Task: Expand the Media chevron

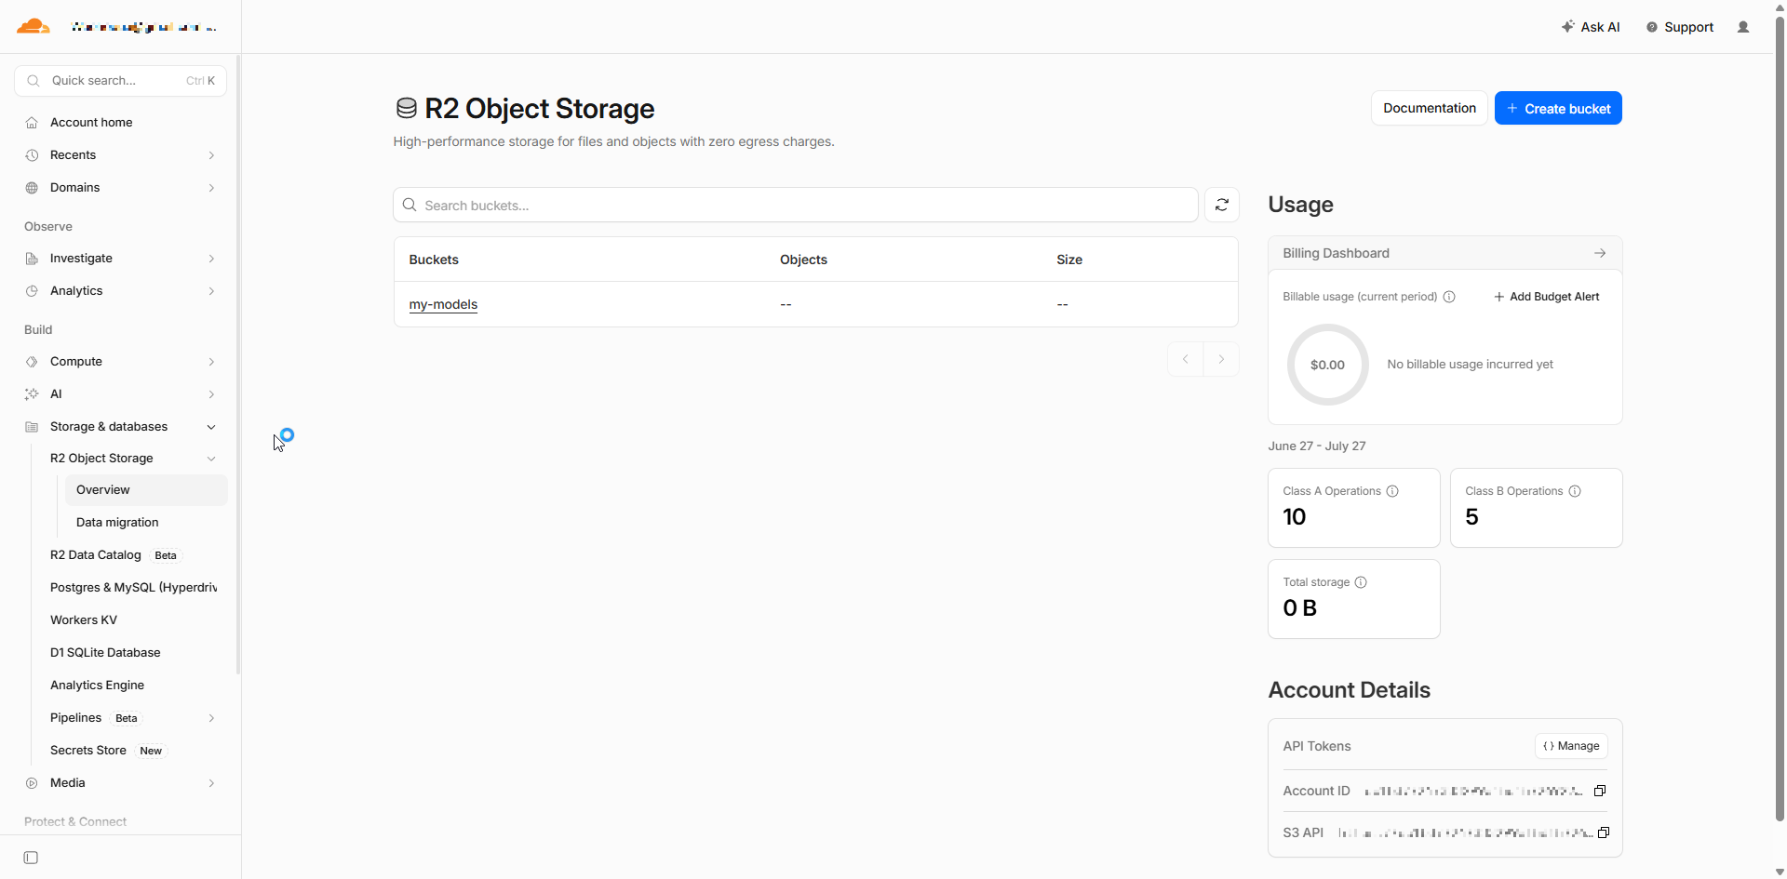Action: pyautogui.click(x=211, y=783)
